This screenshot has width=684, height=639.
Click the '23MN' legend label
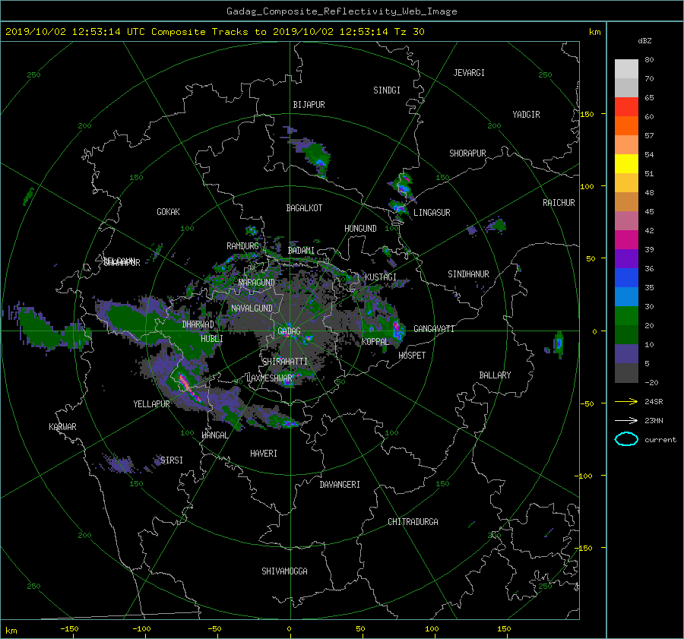654,421
